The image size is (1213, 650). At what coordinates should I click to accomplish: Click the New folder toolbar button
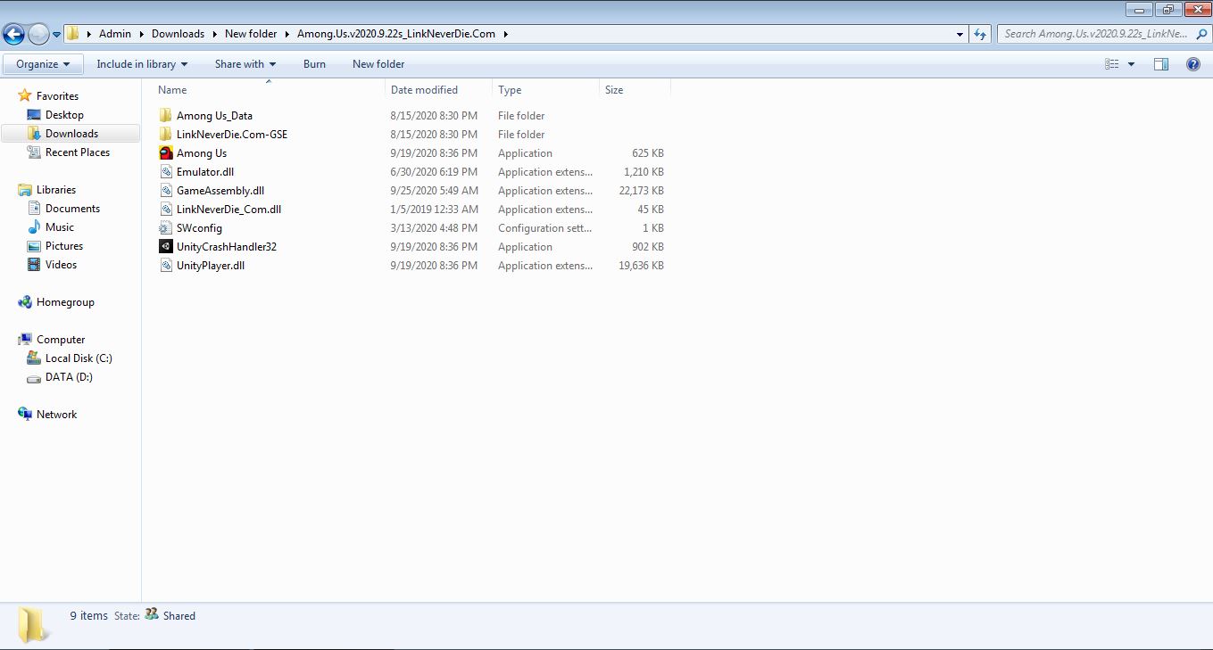(x=378, y=64)
